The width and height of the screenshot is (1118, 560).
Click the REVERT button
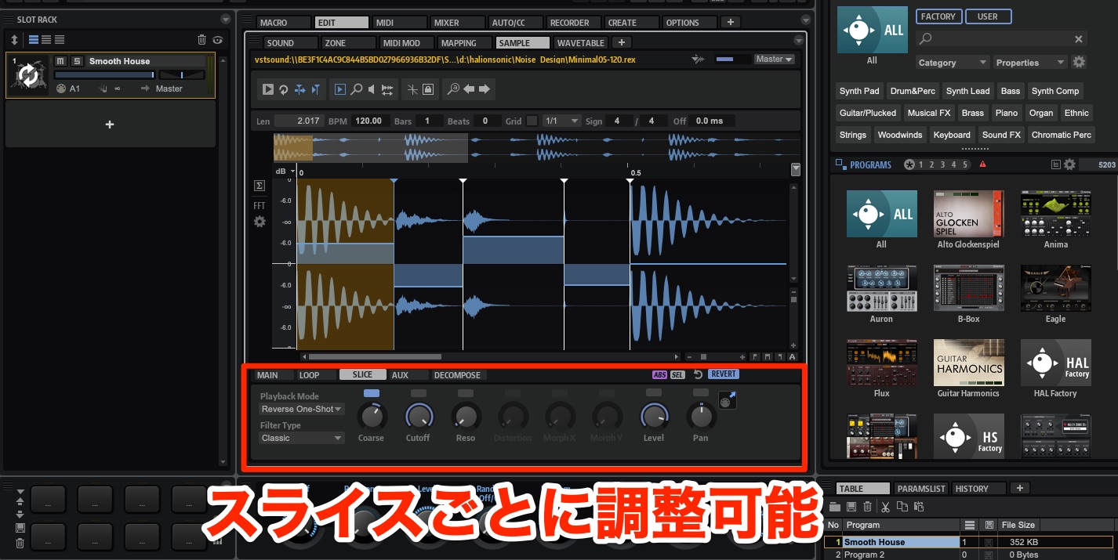(x=724, y=374)
